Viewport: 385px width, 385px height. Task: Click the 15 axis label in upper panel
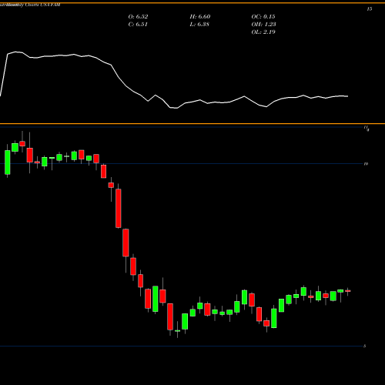(370, 9)
